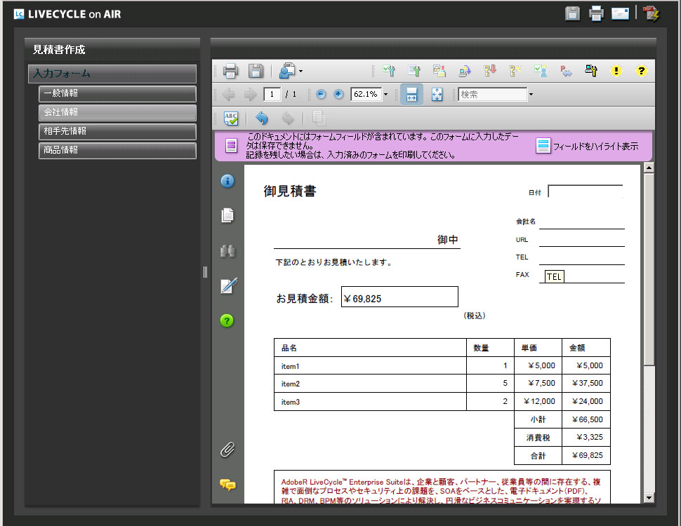The width and height of the screenshot is (681, 526).
Task: Zoom out with the minus button
Action: pos(321,94)
